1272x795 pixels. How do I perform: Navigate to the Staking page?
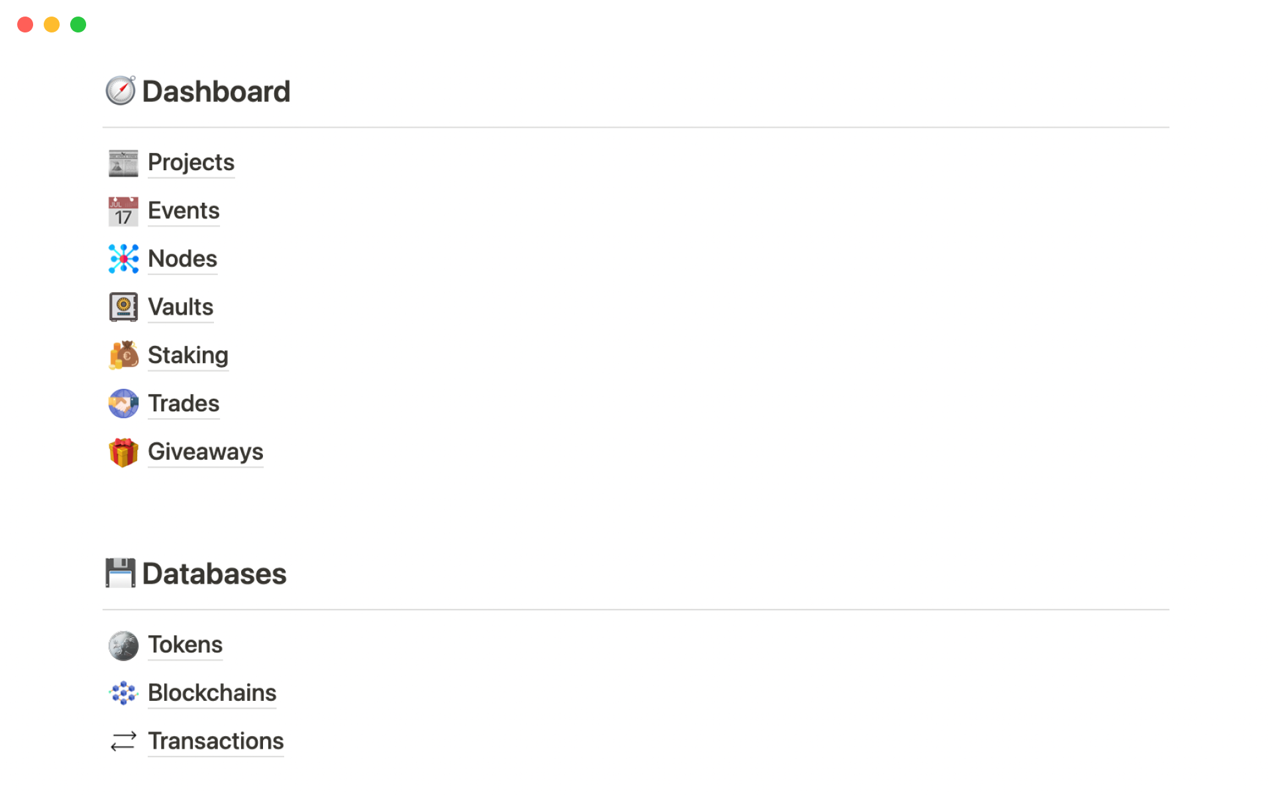tap(188, 356)
